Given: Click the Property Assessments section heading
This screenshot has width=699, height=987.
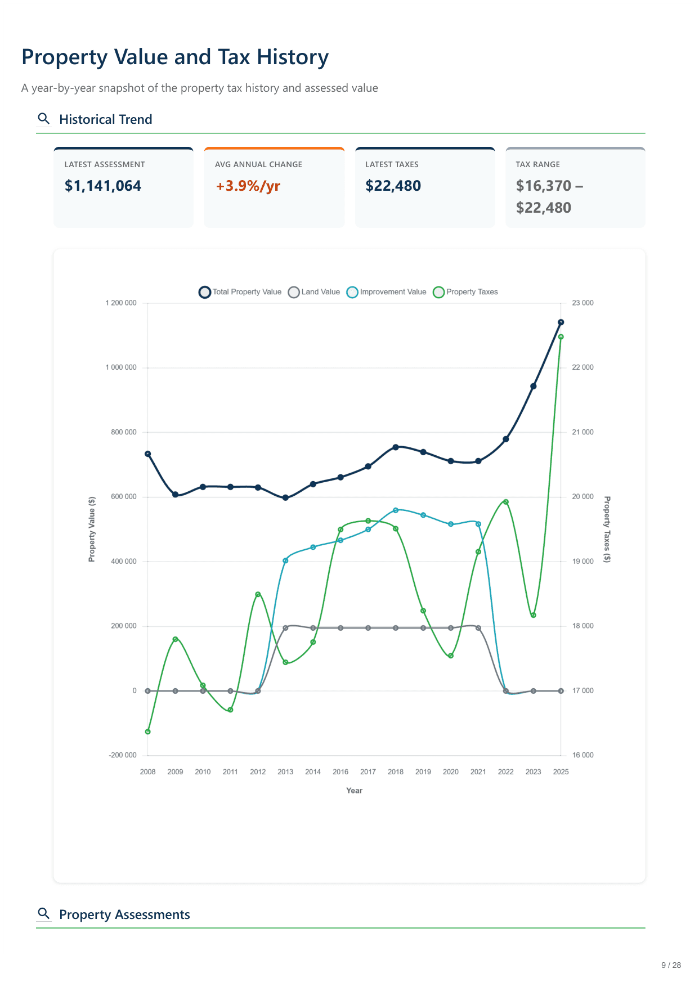Looking at the screenshot, I should click(x=124, y=914).
